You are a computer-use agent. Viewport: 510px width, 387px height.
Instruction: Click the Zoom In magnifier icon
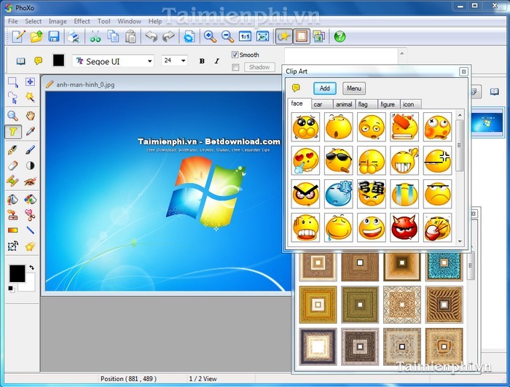(x=210, y=36)
